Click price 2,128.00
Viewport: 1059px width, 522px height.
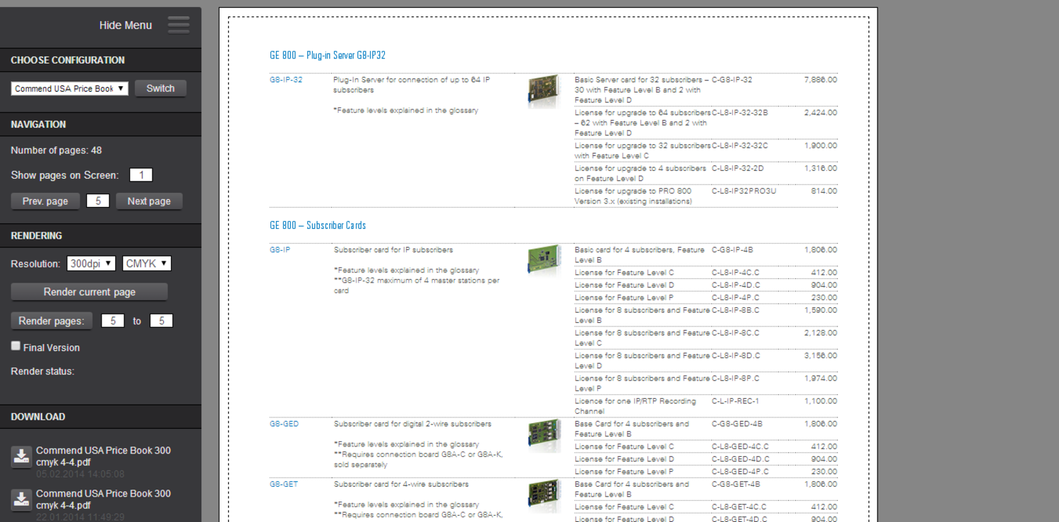(820, 333)
